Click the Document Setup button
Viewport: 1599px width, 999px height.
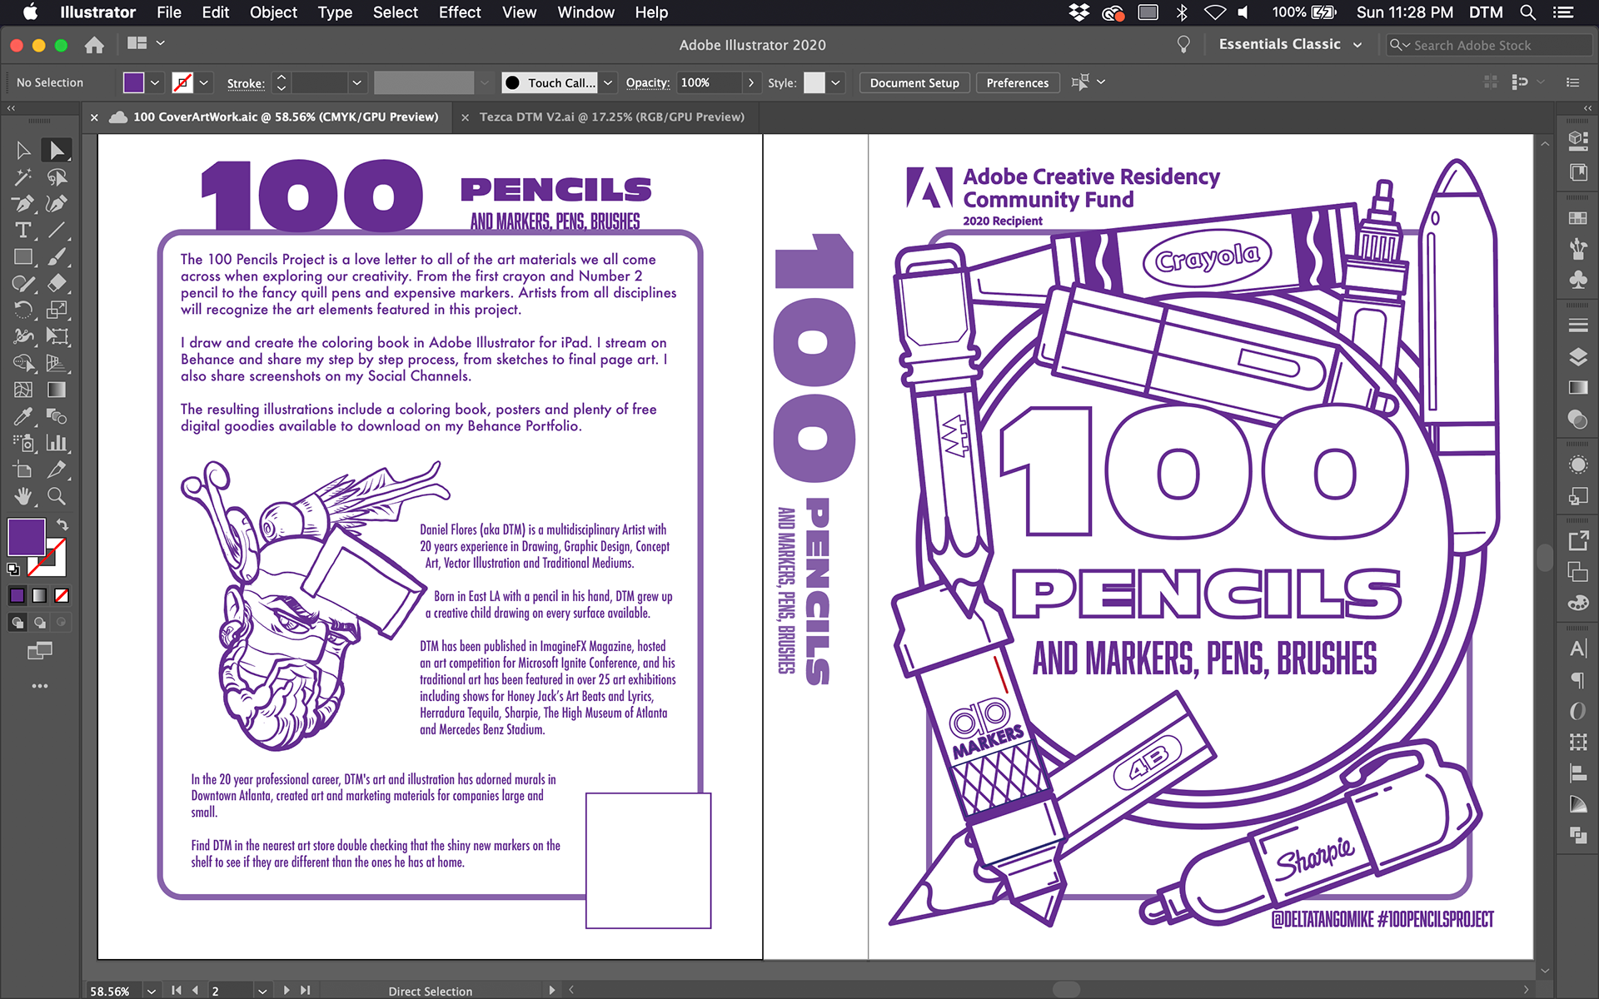pos(914,82)
